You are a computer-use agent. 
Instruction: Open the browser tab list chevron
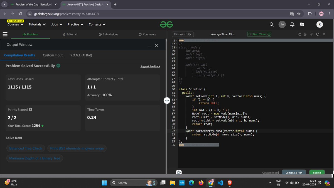click(x=4, y=4)
